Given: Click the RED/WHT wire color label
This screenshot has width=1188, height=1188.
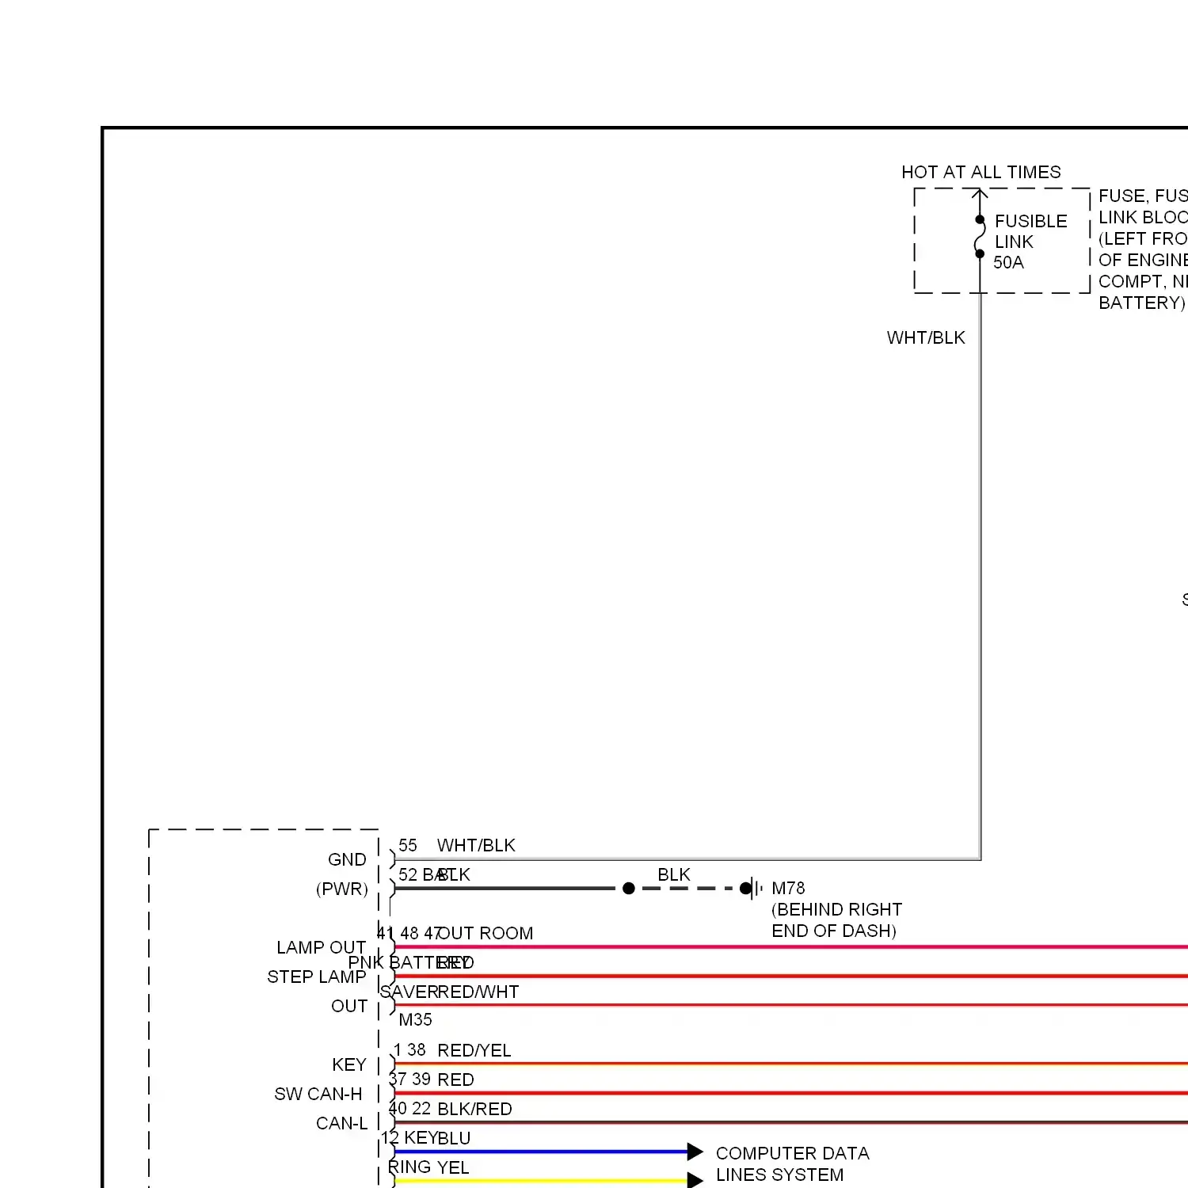Looking at the screenshot, I should tap(478, 992).
